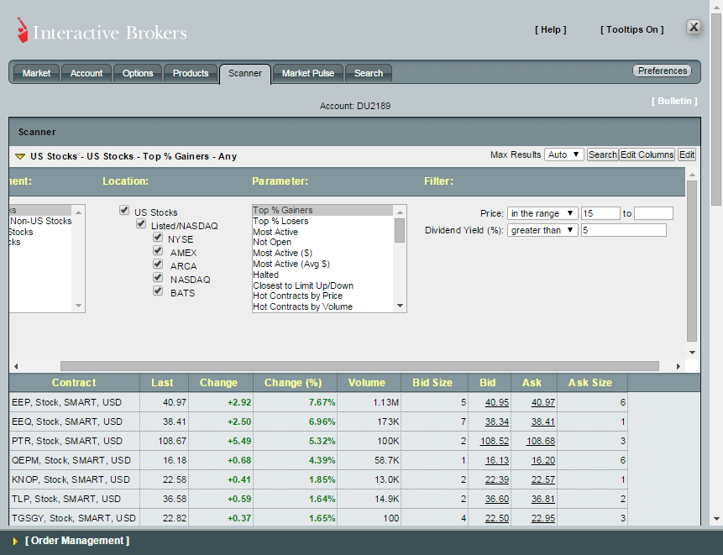723x555 pixels.
Task: Open the Max Results dropdown
Action: [x=564, y=154]
